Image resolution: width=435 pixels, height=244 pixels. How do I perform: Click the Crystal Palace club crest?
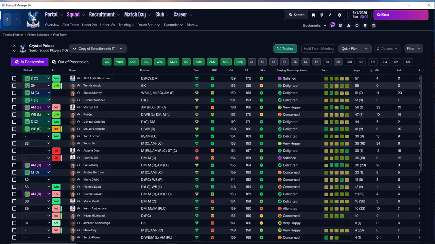[x=33, y=20]
